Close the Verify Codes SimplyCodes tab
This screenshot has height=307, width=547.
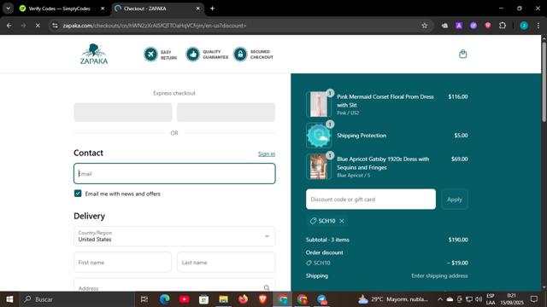tap(103, 9)
